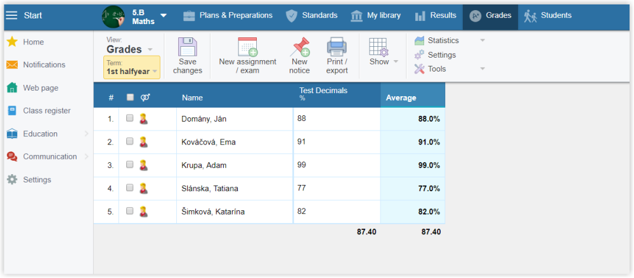
Task: Check the box next to Šimková, Katarína
Action: point(130,212)
